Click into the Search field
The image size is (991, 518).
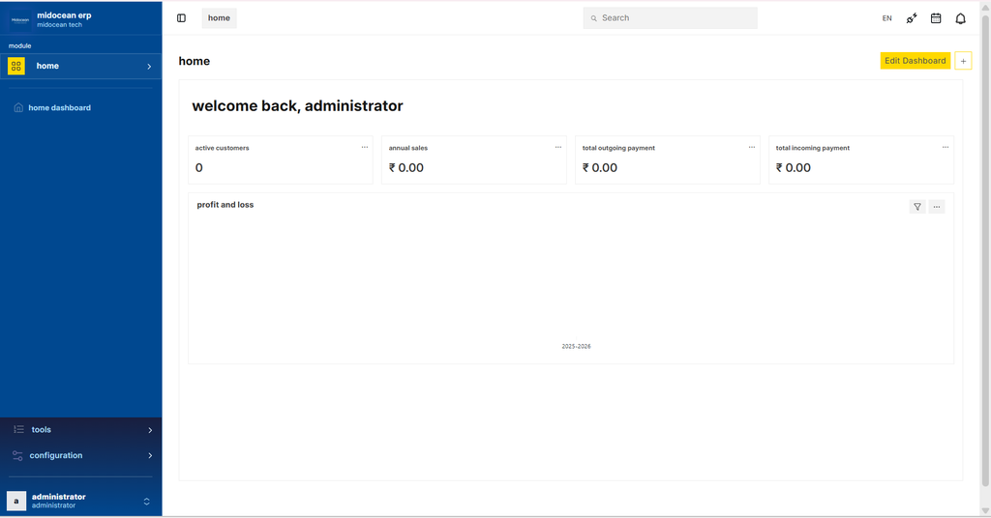671,18
